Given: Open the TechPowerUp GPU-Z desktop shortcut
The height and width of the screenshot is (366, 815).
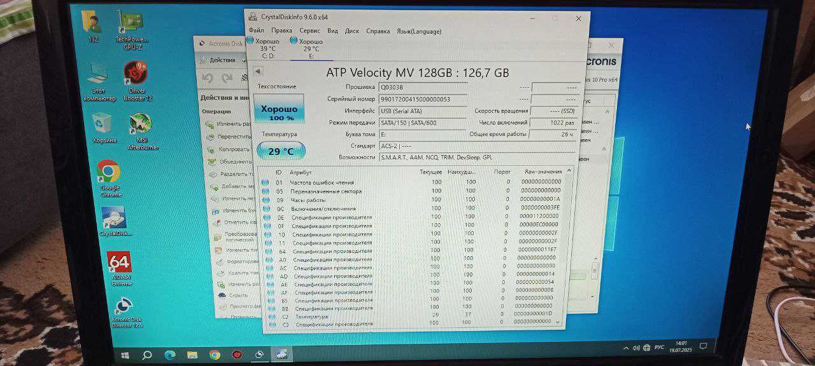Looking at the screenshot, I should tap(131, 30).
